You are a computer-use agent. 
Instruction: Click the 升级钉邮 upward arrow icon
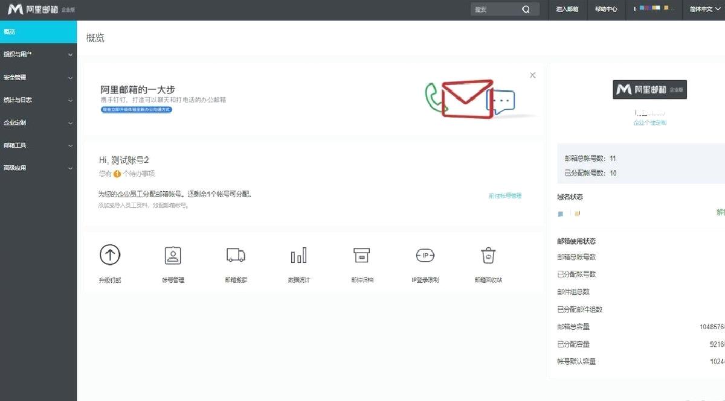tap(110, 255)
